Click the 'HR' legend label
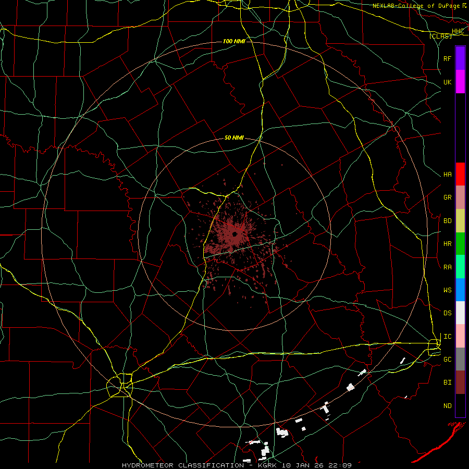Image resolution: width=469 pixels, height=469 pixels. pos(448,244)
